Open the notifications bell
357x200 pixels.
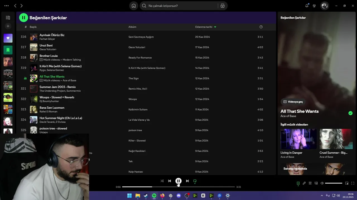tap(307, 6)
